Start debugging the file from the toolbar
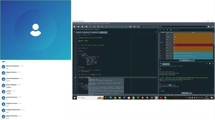The height and width of the screenshot is (120, 215). coord(106,27)
